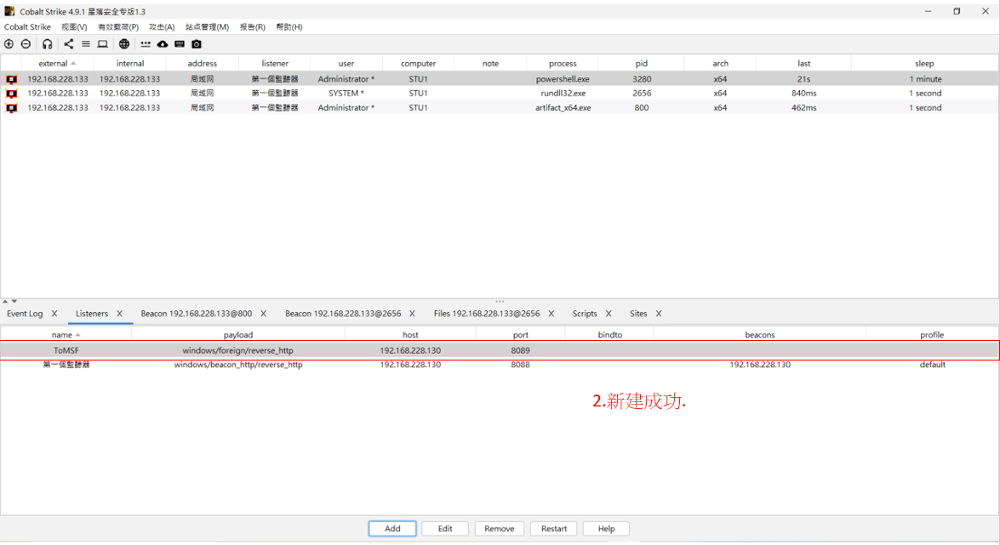Click the Edit listener button
1000x545 pixels.
pyautogui.click(x=445, y=529)
